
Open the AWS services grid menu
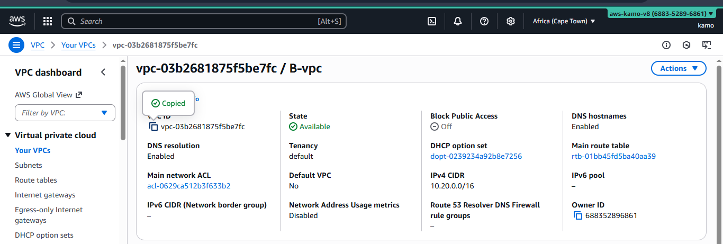(x=48, y=21)
